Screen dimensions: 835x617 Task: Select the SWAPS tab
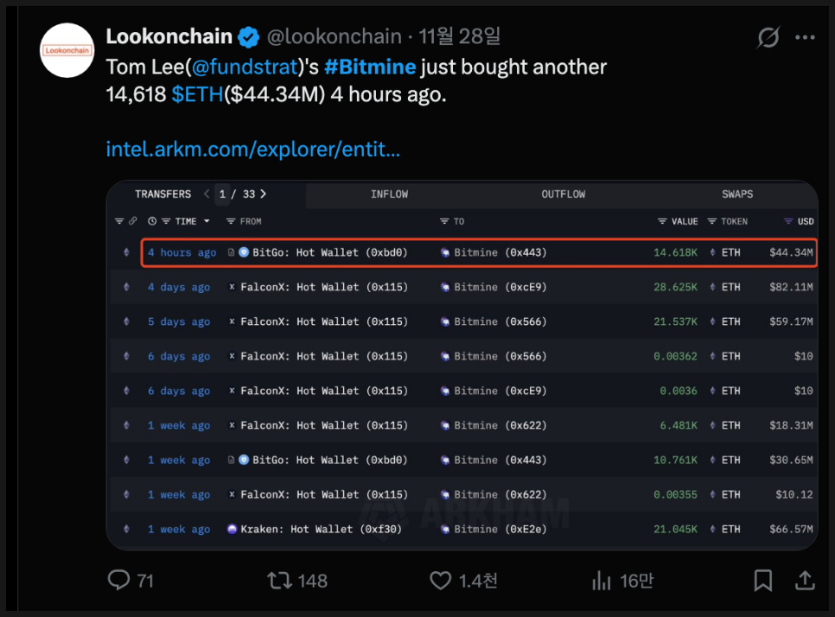coord(737,194)
